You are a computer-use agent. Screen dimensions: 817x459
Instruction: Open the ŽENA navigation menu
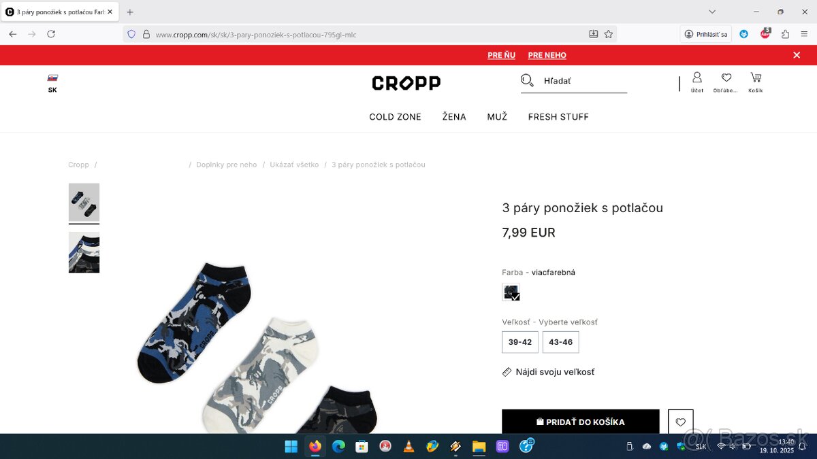click(454, 117)
